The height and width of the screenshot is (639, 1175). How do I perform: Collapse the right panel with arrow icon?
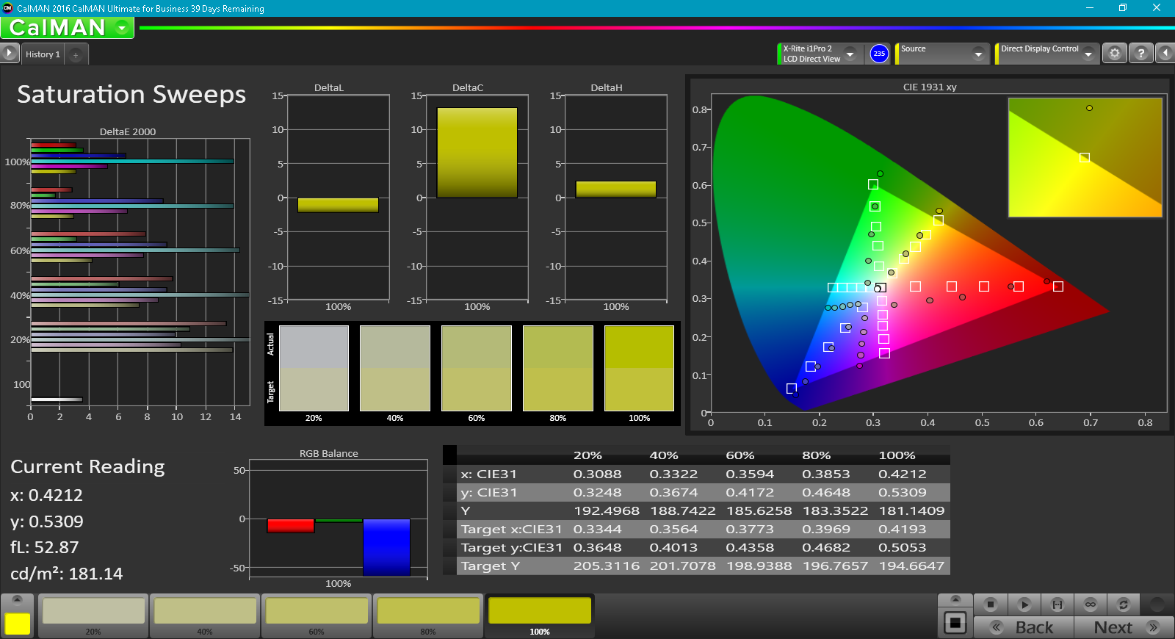tap(1165, 54)
